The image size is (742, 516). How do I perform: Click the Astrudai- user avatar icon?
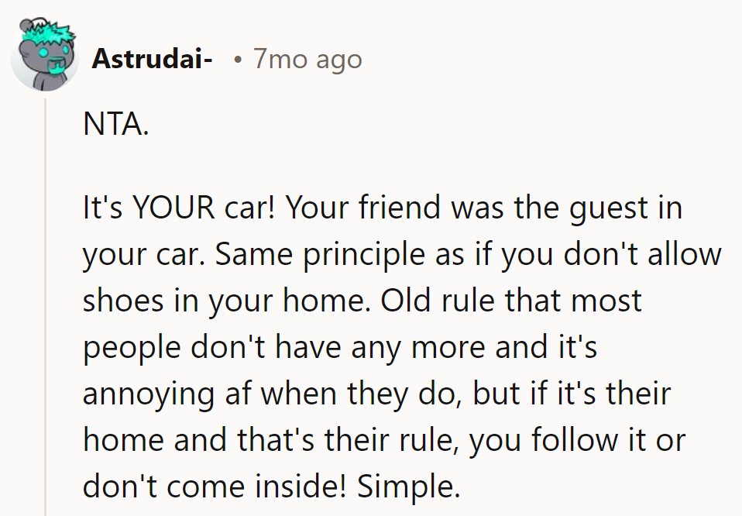45,58
